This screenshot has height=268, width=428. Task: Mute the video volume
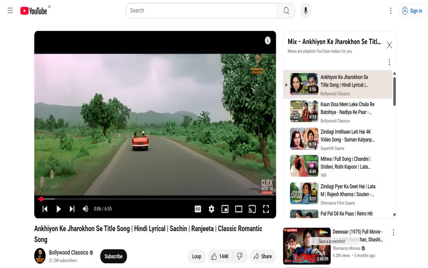[x=86, y=209]
